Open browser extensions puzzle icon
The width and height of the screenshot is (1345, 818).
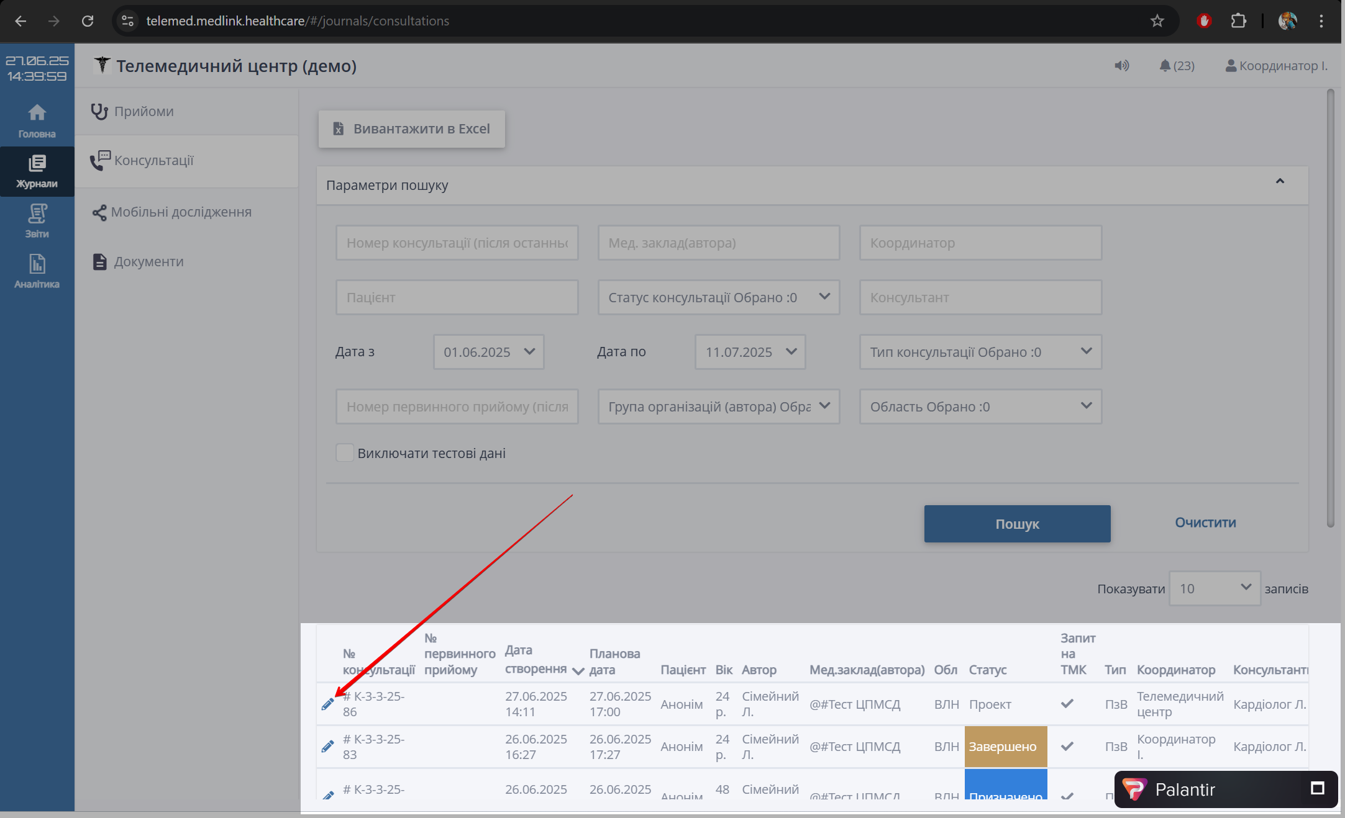click(1238, 21)
